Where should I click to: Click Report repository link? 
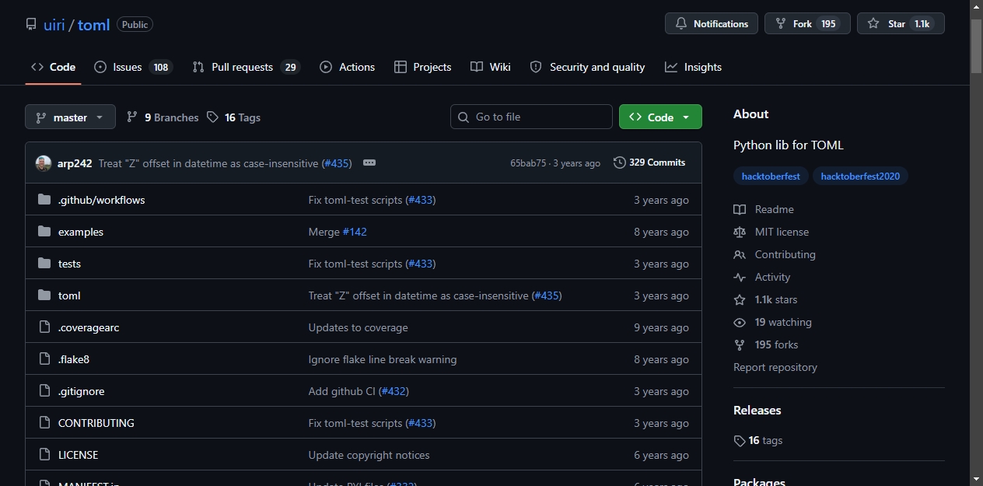[x=775, y=367]
